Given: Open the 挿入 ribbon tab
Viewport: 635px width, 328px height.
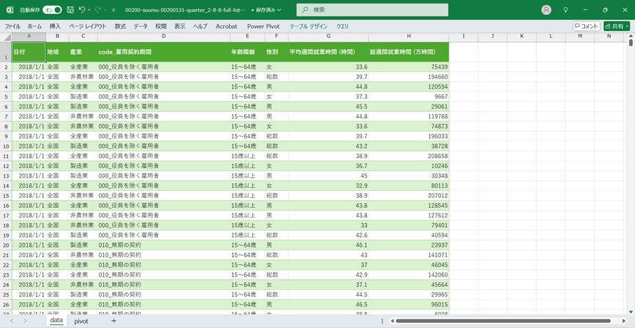Looking at the screenshot, I should pyautogui.click(x=55, y=26).
